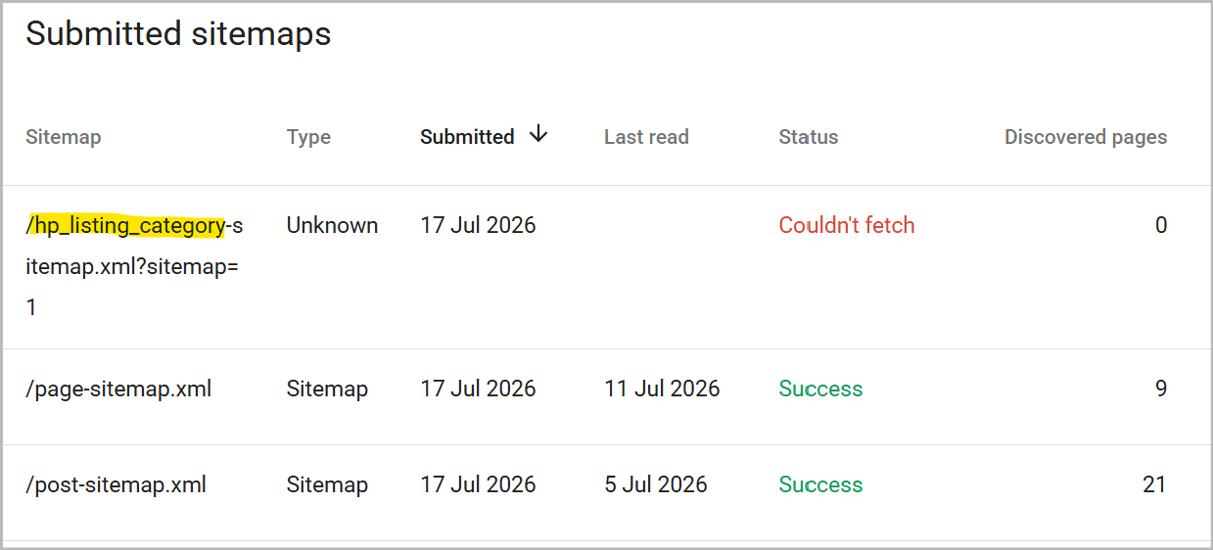Click the Couldn't fetch status
The width and height of the screenshot is (1213, 550).
click(x=846, y=225)
